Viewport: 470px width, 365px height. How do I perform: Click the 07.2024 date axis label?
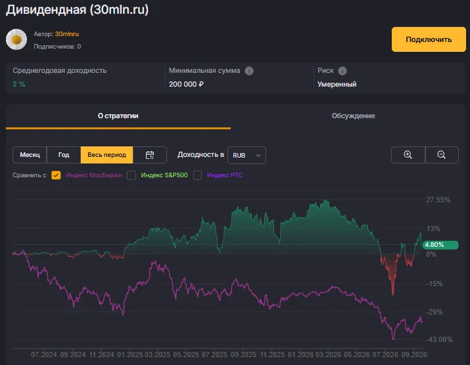click(44, 354)
